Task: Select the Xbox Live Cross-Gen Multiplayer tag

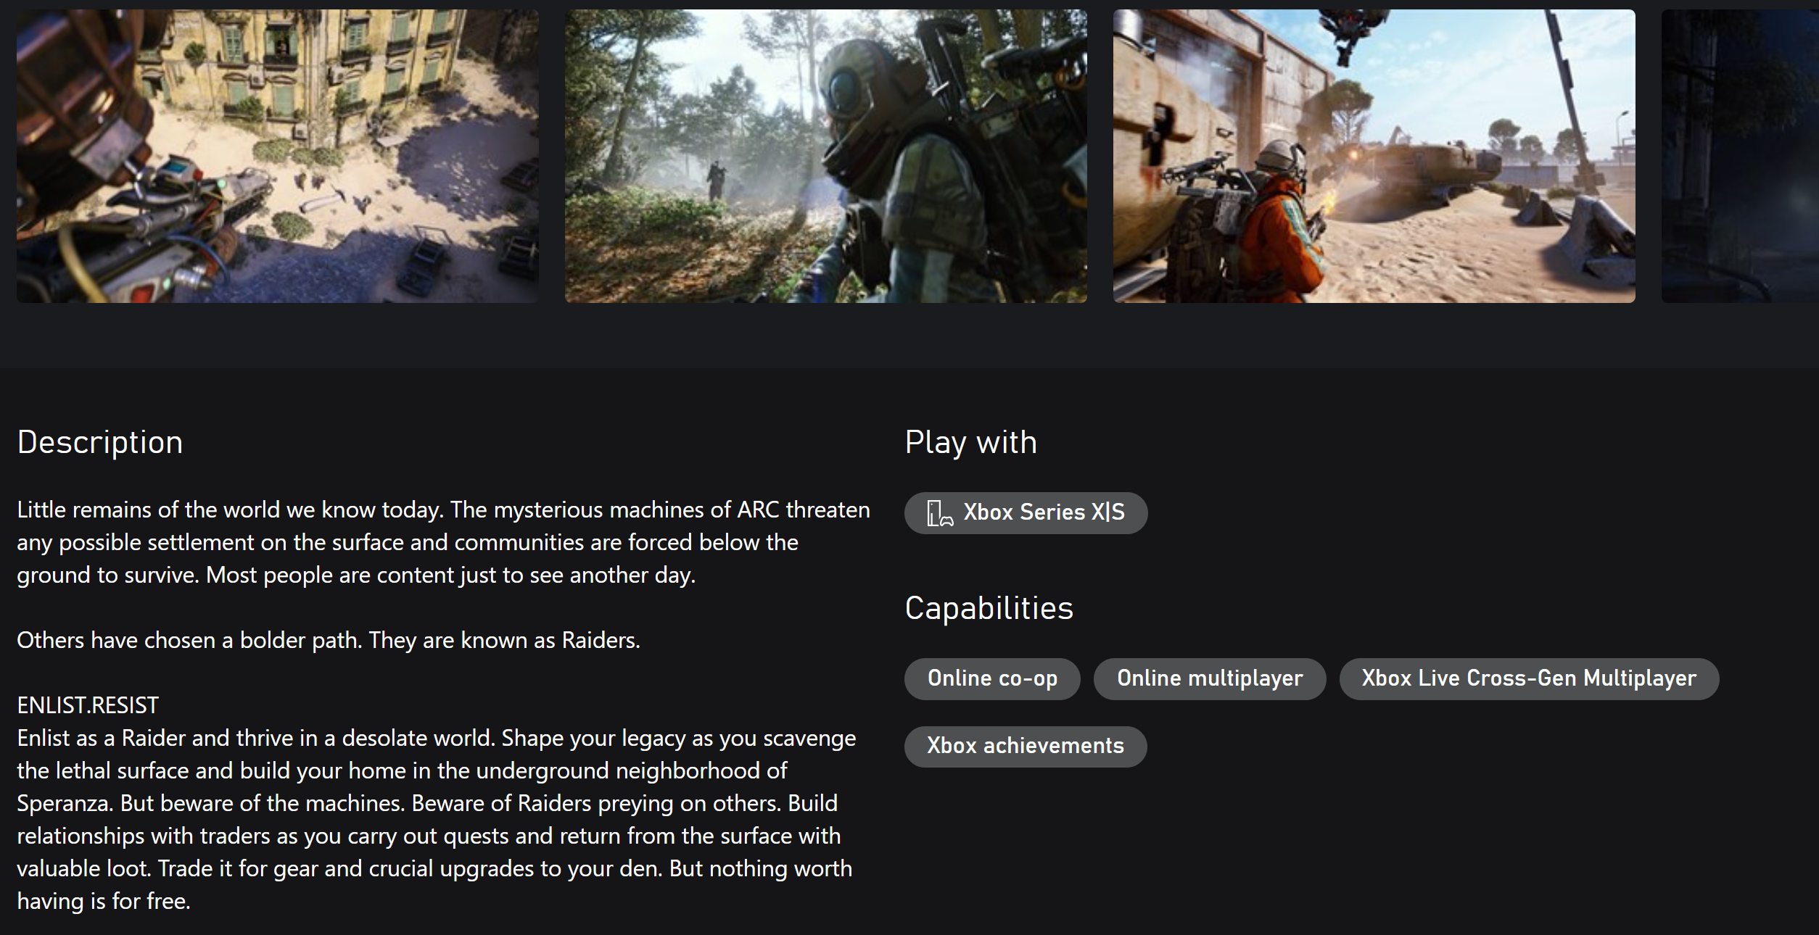Action: pyautogui.click(x=1529, y=678)
